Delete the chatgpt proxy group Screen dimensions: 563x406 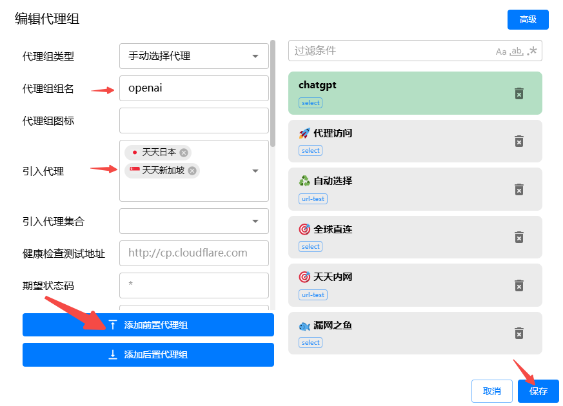coord(519,93)
